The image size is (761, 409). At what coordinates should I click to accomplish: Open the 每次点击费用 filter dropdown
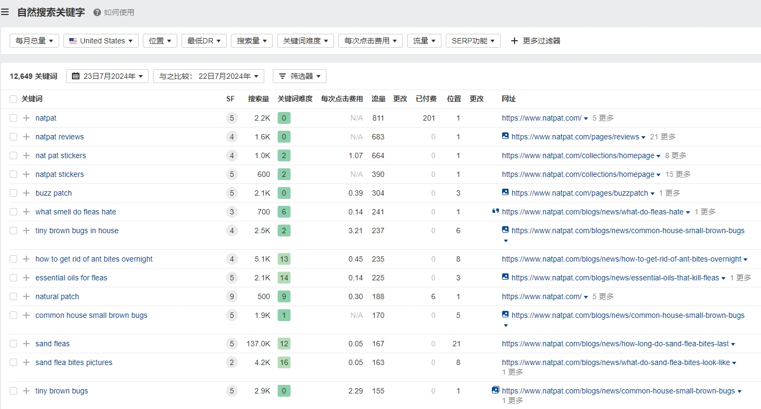point(371,41)
